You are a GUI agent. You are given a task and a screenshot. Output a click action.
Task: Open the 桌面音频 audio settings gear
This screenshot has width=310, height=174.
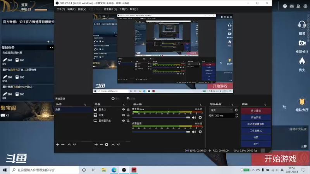(x=200, y=132)
